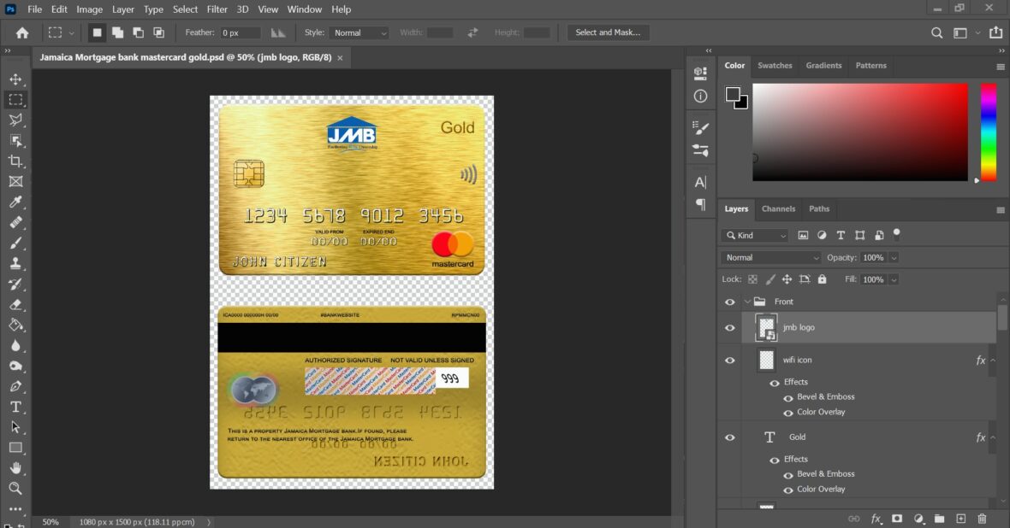Toggle Gold layer Bevel & Emboss visibility
This screenshot has height=528, width=1010.
[x=787, y=475]
